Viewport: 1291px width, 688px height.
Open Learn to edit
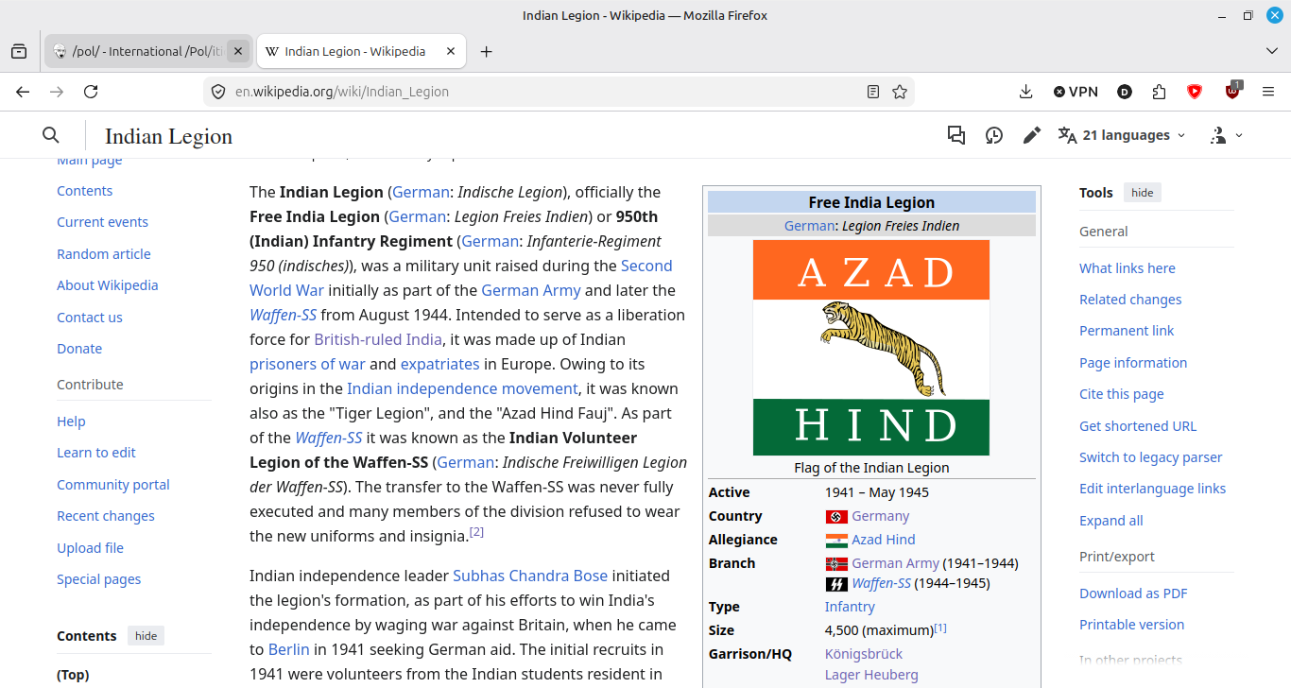point(96,453)
